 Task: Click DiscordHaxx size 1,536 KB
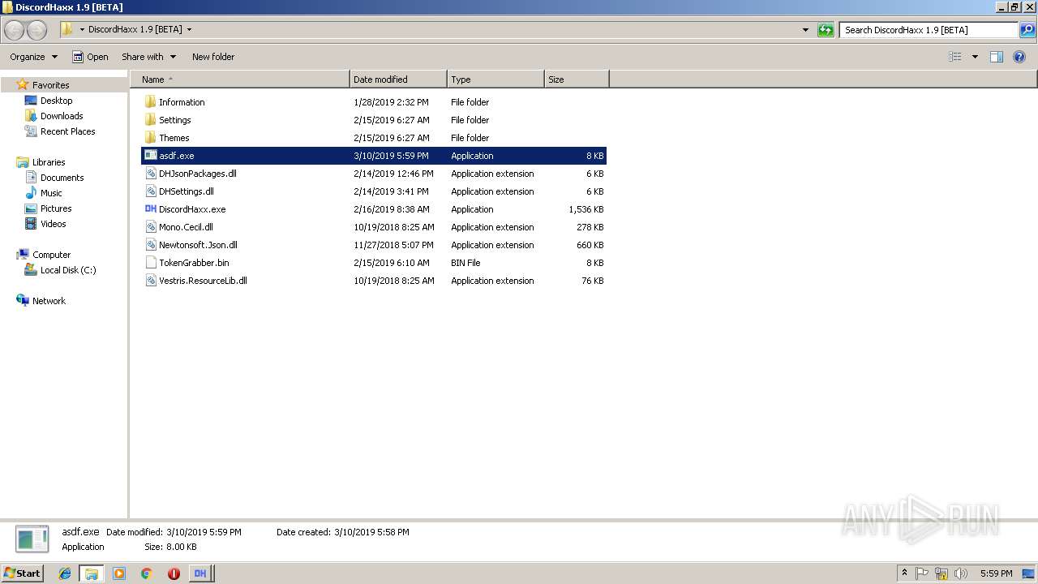(x=585, y=209)
